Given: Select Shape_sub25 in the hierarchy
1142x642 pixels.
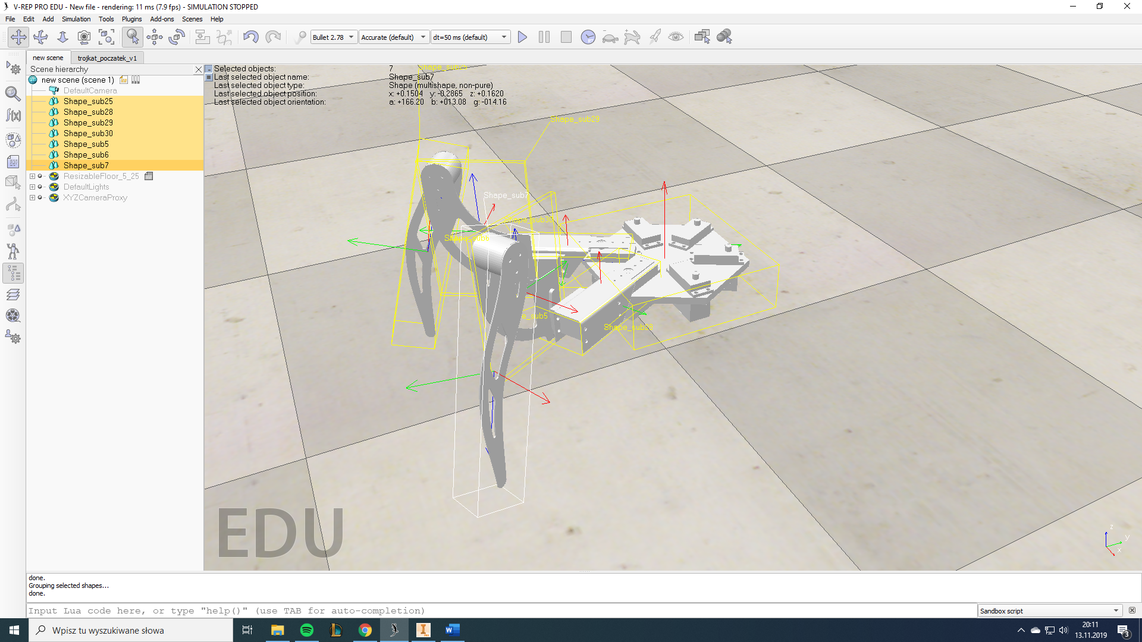Looking at the screenshot, I should coord(88,101).
